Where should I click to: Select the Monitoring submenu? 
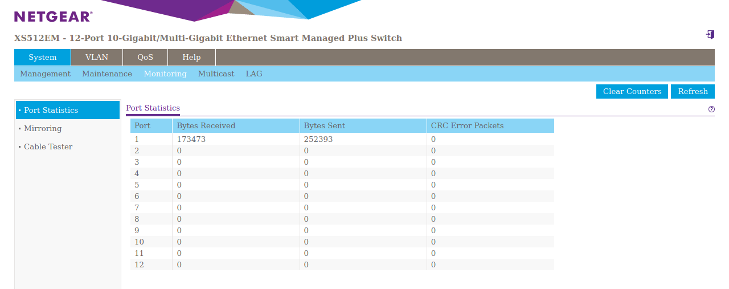[x=165, y=74]
